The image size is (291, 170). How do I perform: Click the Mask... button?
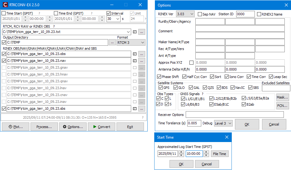[282, 97]
